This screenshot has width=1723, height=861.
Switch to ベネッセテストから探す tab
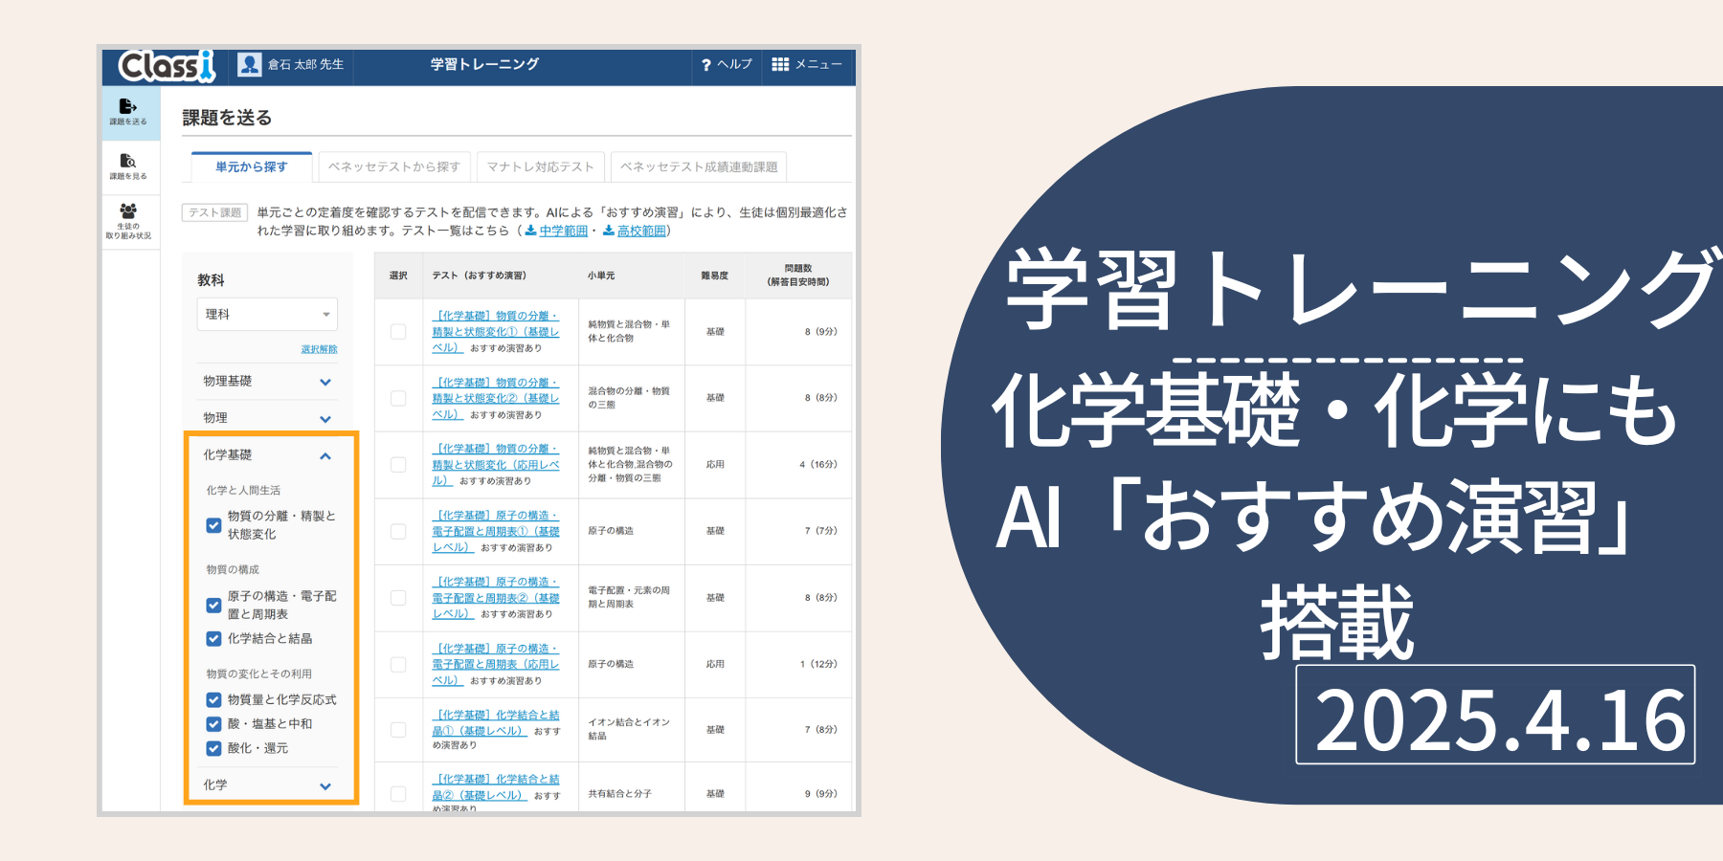click(x=394, y=166)
